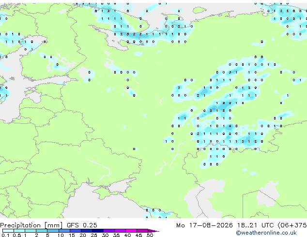This screenshot has height=237, width=307.
Task: Select the '35' legend scale label
Action: click(x=116, y=235)
